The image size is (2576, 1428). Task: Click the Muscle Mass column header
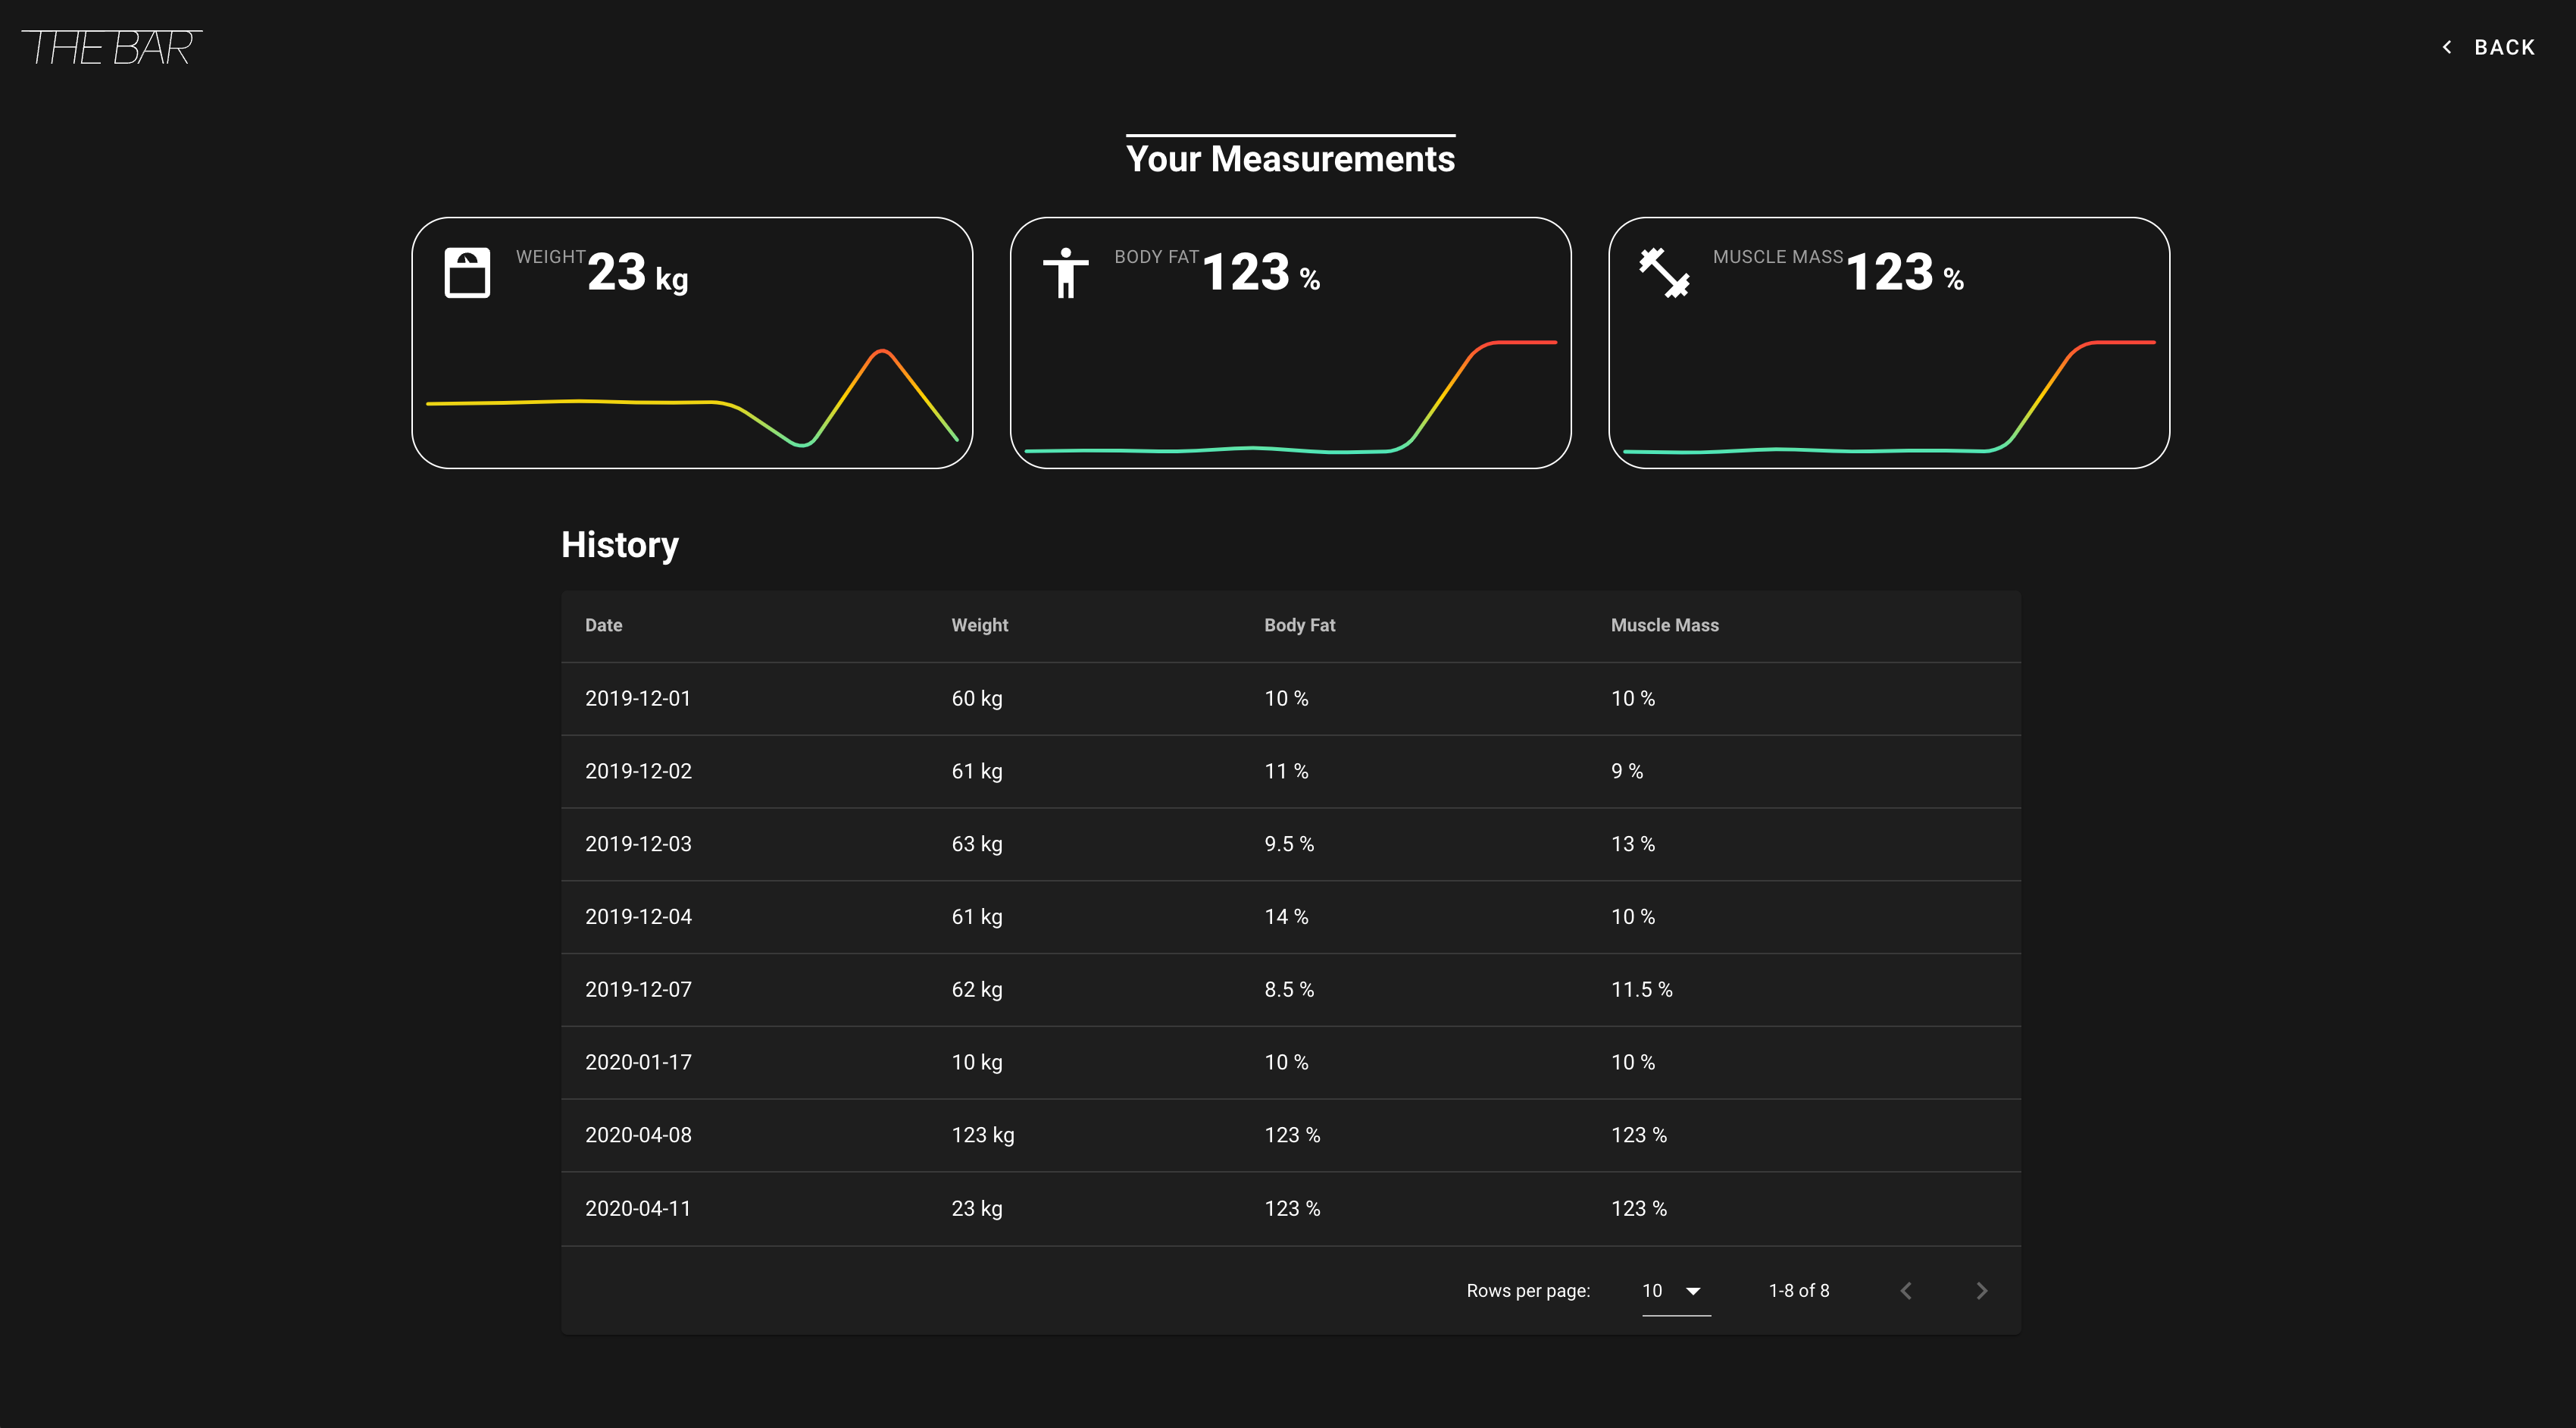[1664, 625]
